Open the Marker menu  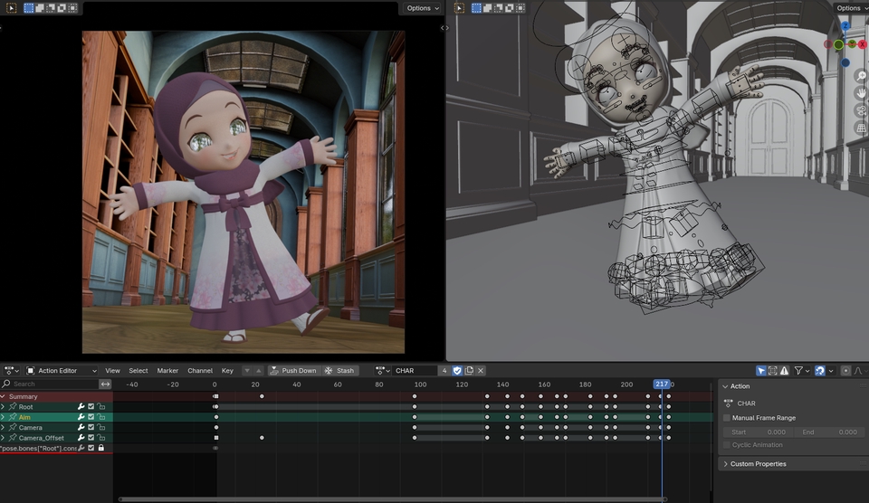pos(167,371)
